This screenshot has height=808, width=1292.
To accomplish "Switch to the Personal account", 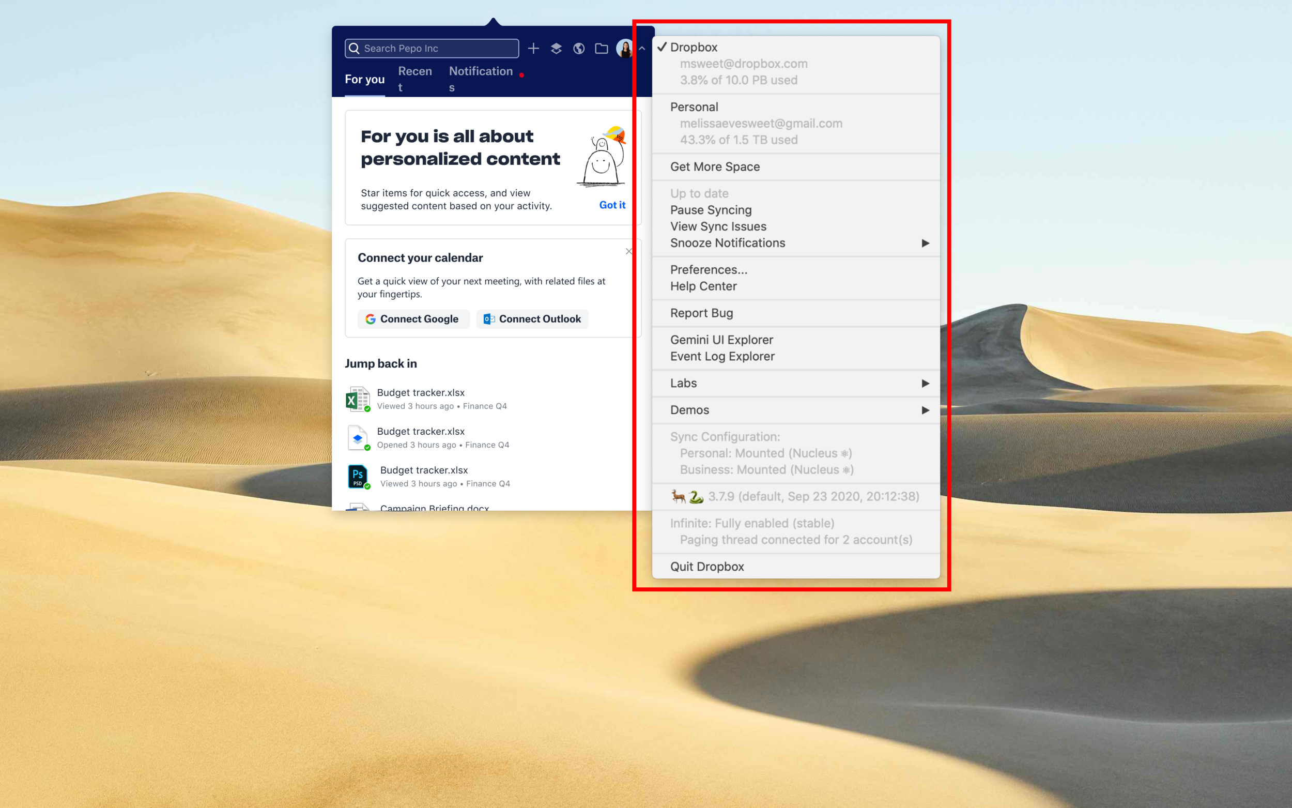I will pyautogui.click(x=694, y=107).
